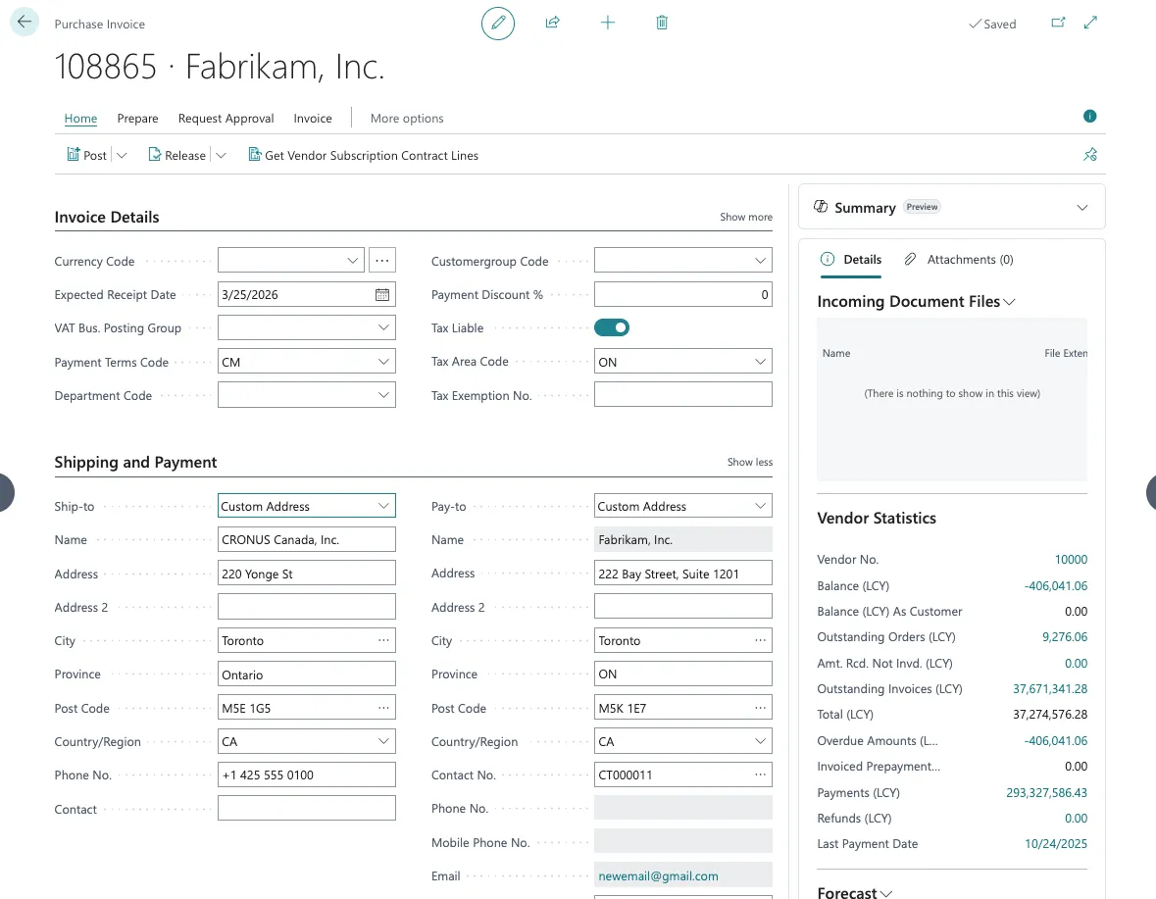Screen dimensions: 1156x899
Task: Open Tax Area Code dropdown
Action: coord(760,361)
